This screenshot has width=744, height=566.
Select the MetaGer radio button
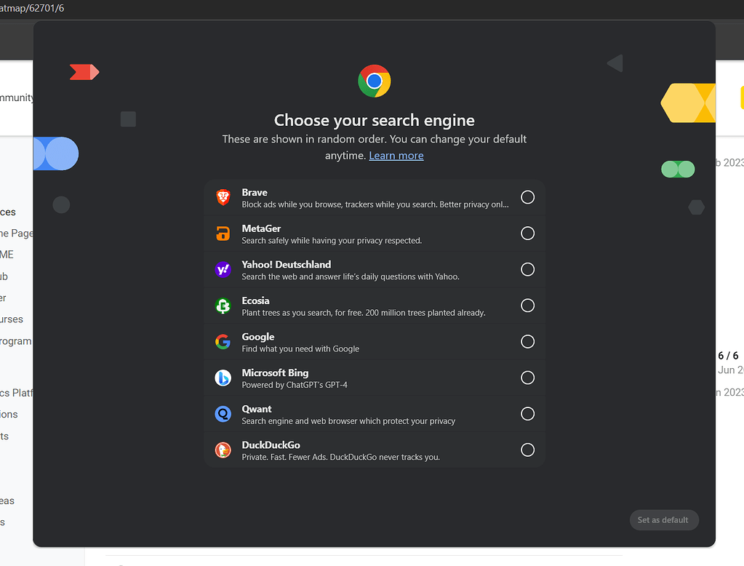[528, 234]
